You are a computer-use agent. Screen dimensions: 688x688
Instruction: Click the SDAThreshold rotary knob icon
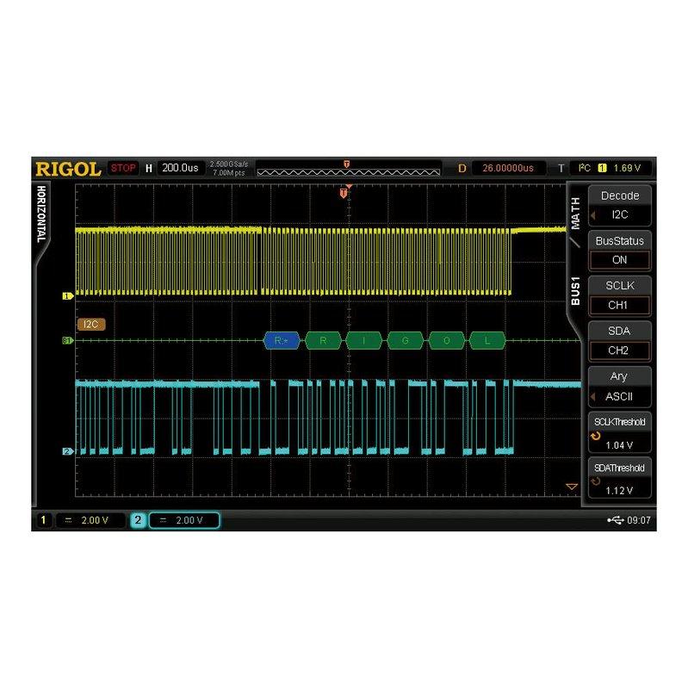(x=596, y=481)
